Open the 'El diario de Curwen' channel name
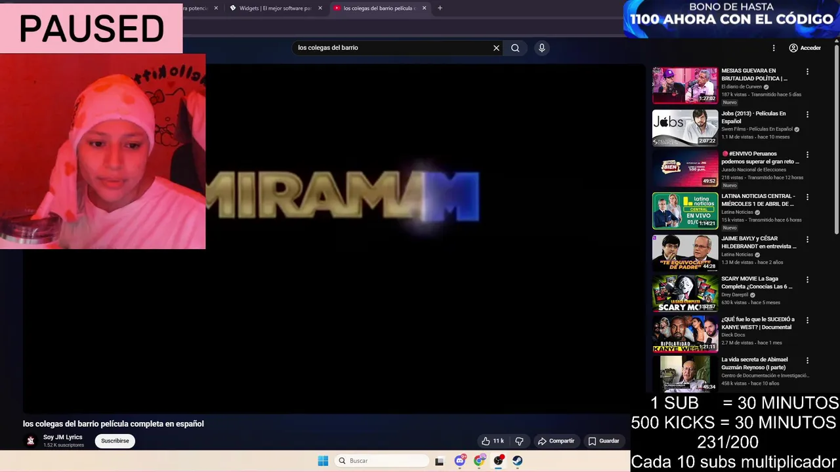 (x=742, y=87)
